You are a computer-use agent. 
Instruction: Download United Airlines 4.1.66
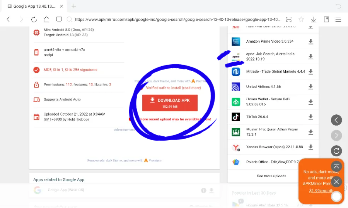pos(311,87)
